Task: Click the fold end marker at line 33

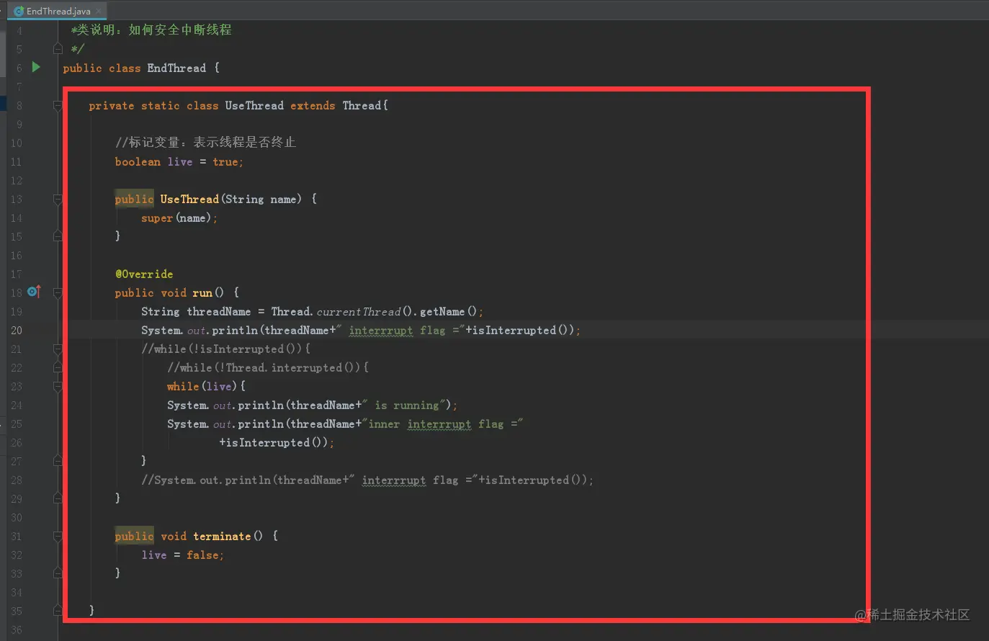Action: (x=58, y=573)
